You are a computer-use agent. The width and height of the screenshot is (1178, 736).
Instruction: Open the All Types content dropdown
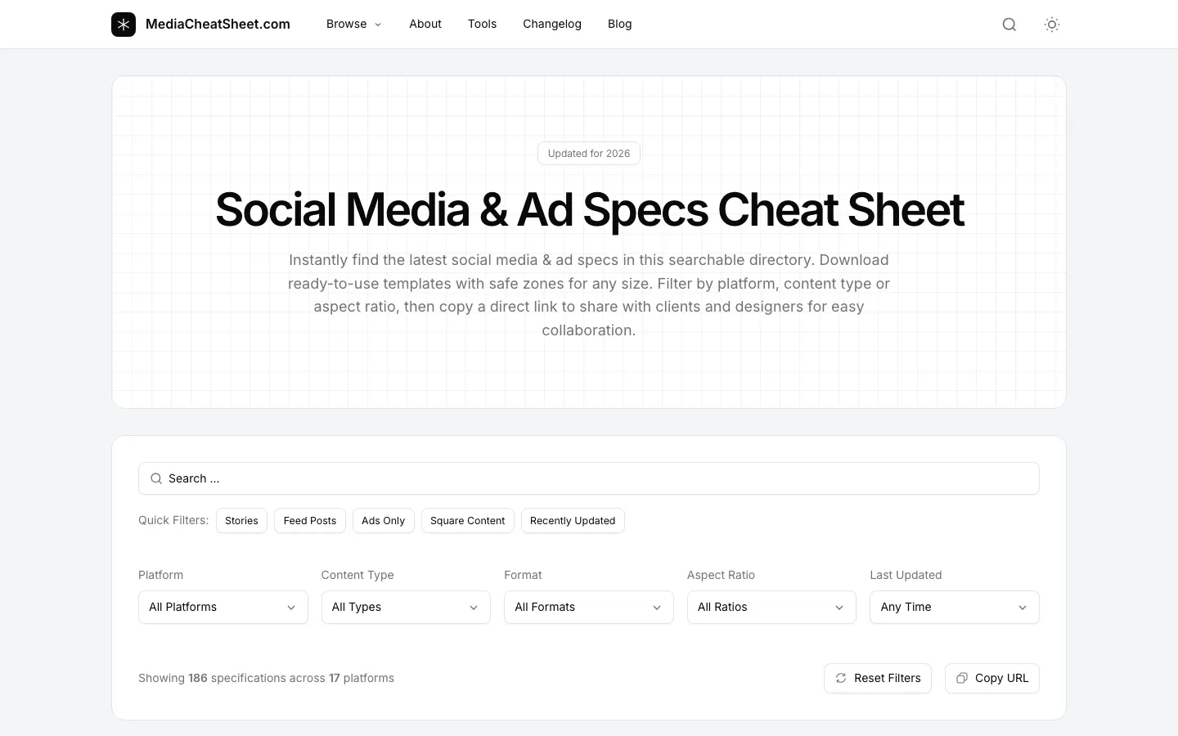[406, 607]
